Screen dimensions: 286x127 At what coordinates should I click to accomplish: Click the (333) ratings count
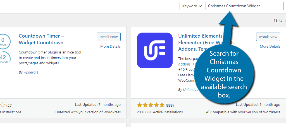(x=170, y=105)
